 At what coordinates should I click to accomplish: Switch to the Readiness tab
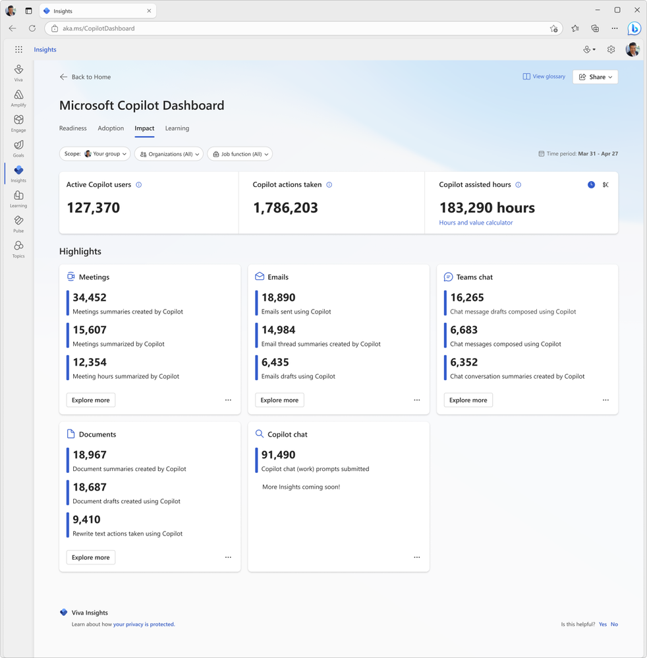click(x=72, y=128)
